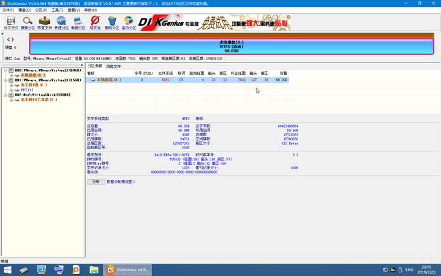Select the EFI(1) partition in the tree
This screenshot has height=276, width=441.
coord(27,90)
